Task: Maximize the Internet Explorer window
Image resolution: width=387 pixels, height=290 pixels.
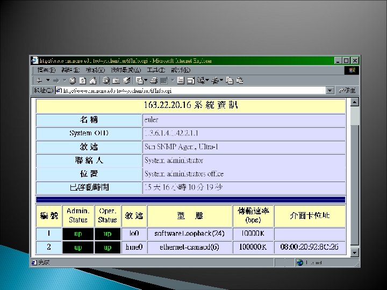Action: tap(346, 60)
